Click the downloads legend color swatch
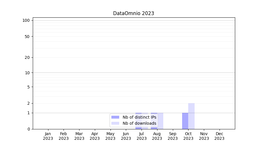 click(x=115, y=123)
